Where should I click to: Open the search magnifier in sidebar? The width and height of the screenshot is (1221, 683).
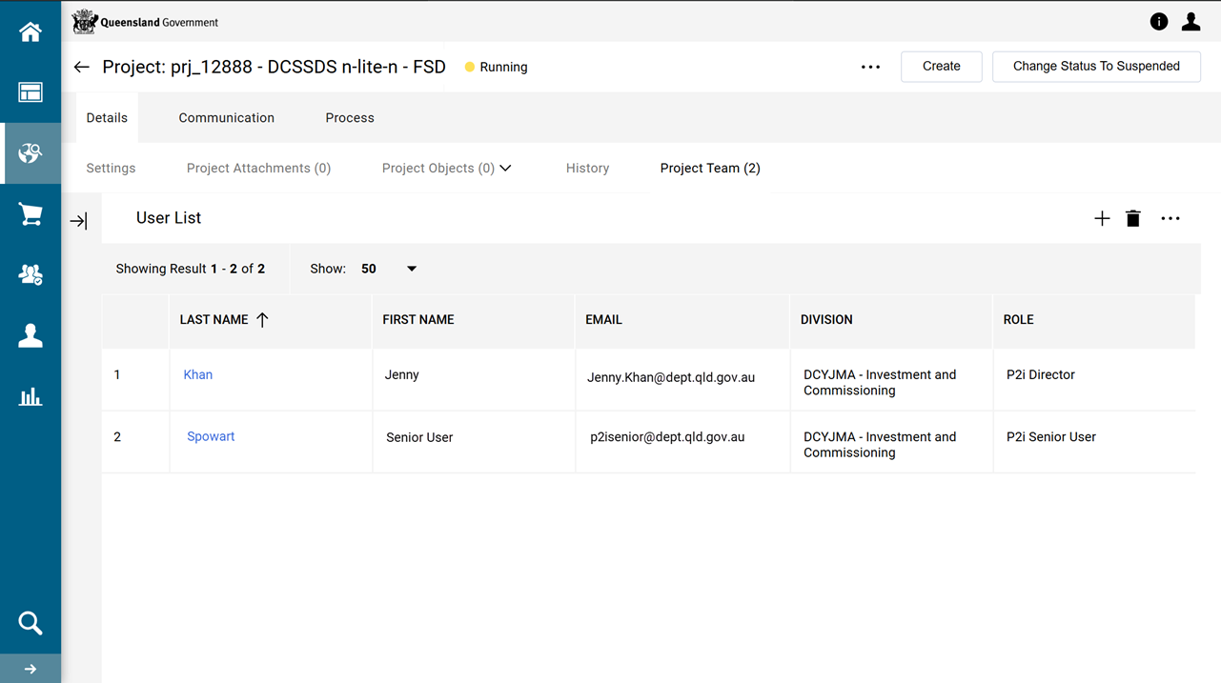click(x=31, y=623)
